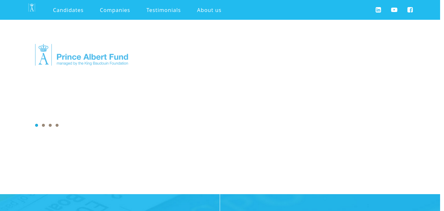Viewport: 444px width, 211px height.
Task: Click the small crowned A logo in navbar
Action: click(x=32, y=8)
